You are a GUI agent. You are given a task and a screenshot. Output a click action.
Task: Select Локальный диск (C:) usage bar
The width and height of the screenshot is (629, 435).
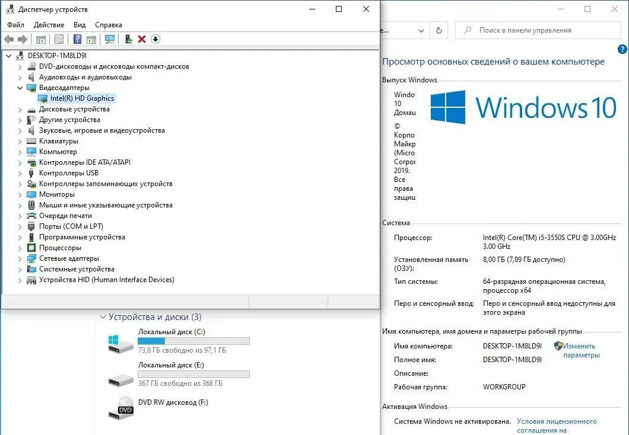pyautogui.click(x=193, y=341)
